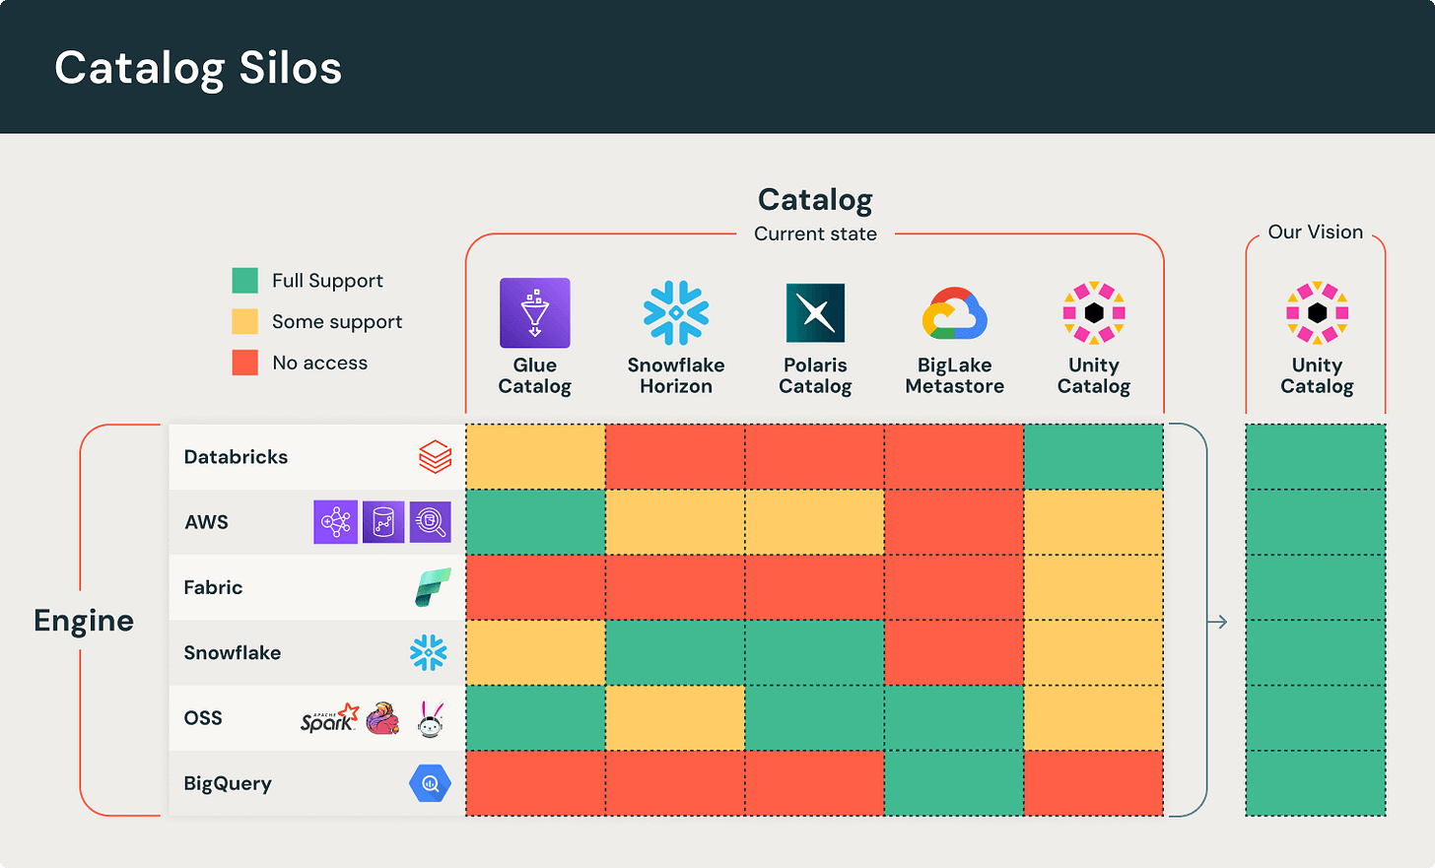This screenshot has height=868, width=1435.
Task: Click Unity Catalog icon under Current state
Action: tap(1094, 312)
